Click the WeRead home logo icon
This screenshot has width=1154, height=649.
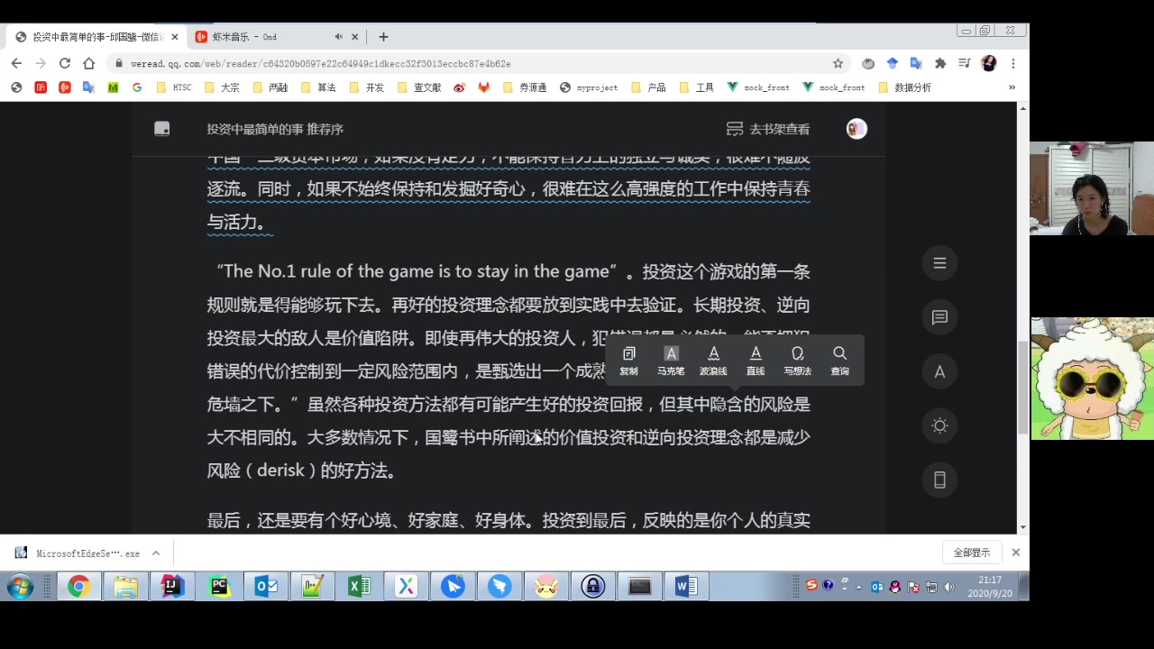click(x=162, y=129)
